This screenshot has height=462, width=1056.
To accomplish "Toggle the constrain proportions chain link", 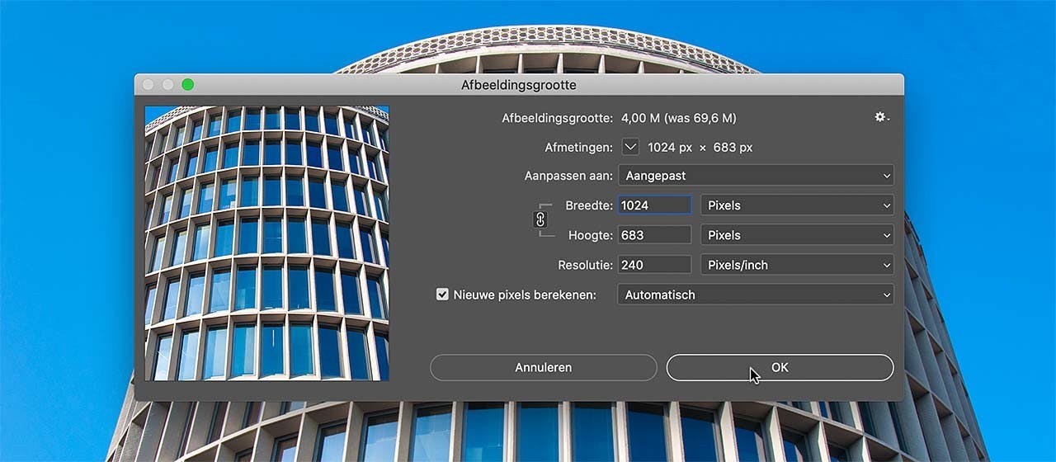I will pyautogui.click(x=541, y=219).
